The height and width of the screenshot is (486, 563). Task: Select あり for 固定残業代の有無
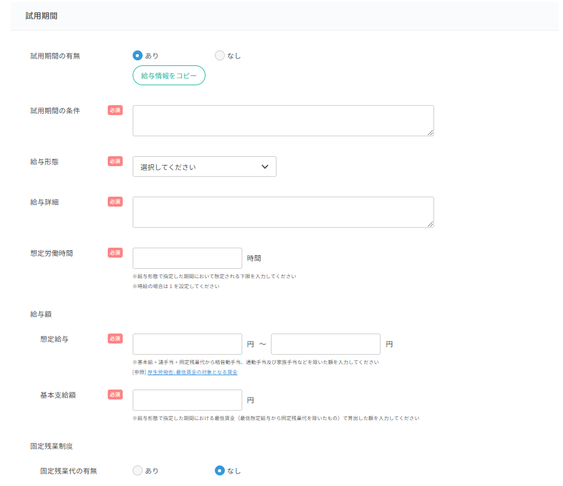[x=137, y=470]
